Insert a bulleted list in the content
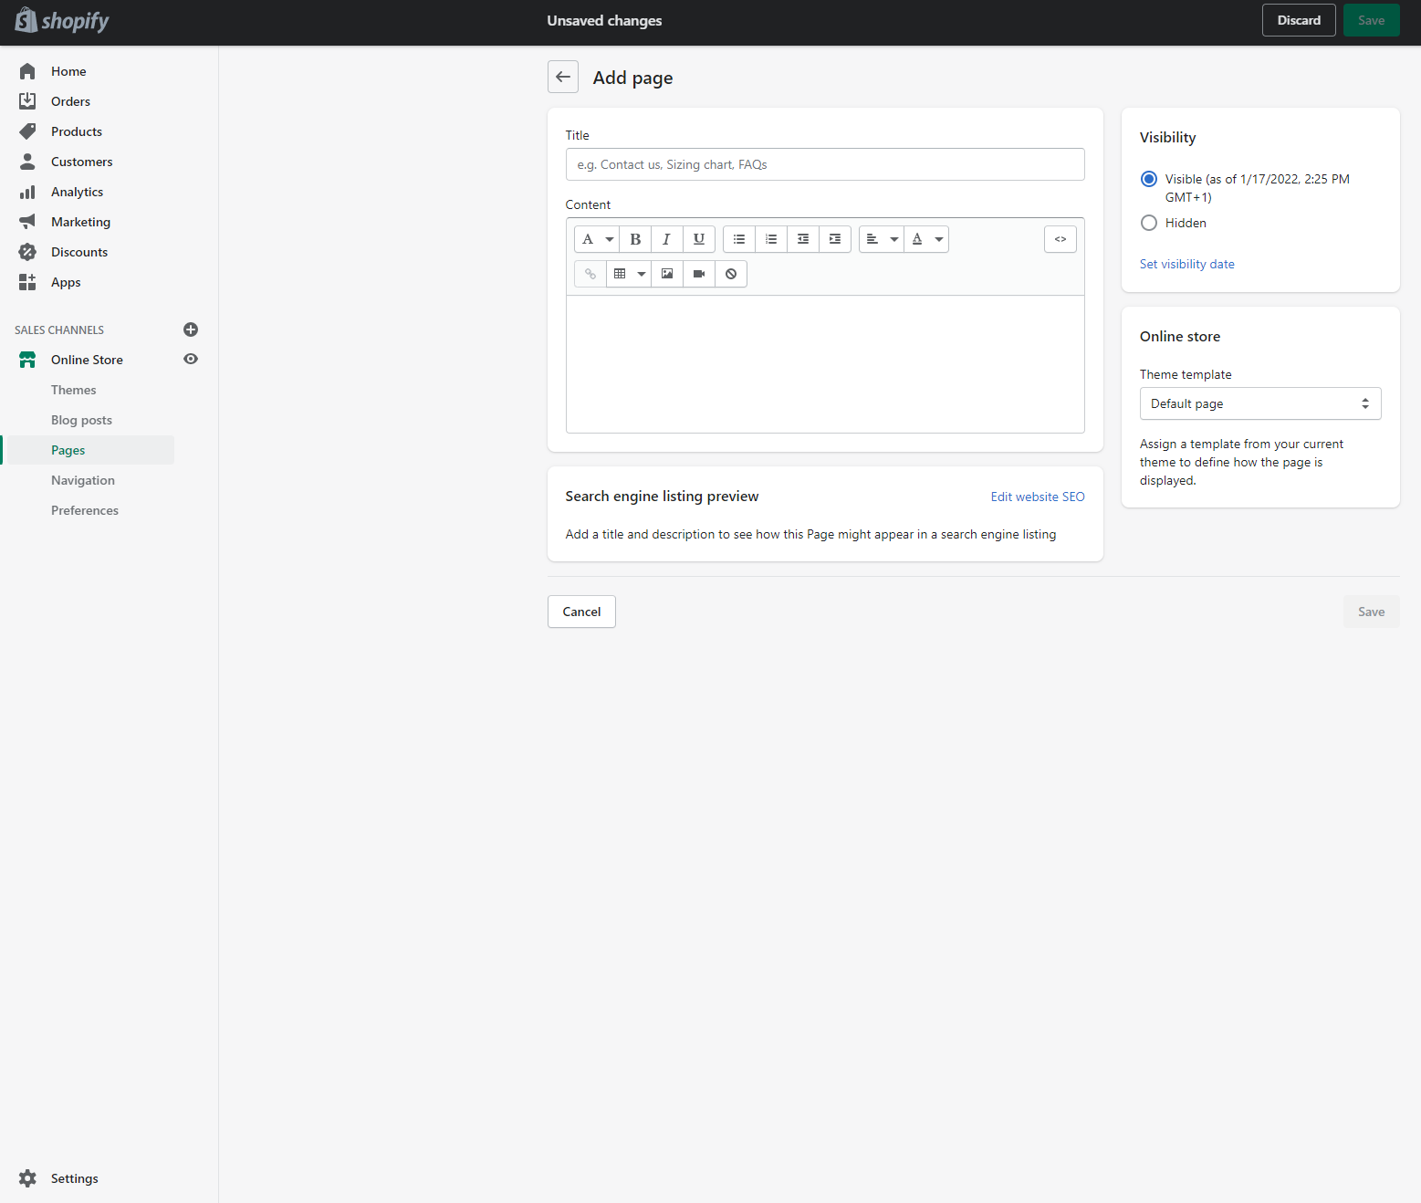The width and height of the screenshot is (1421, 1203). pyautogui.click(x=739, y=239)
